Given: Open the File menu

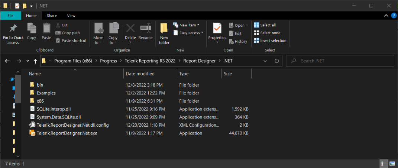Looking at the screenshot, I should coord(10,16).
